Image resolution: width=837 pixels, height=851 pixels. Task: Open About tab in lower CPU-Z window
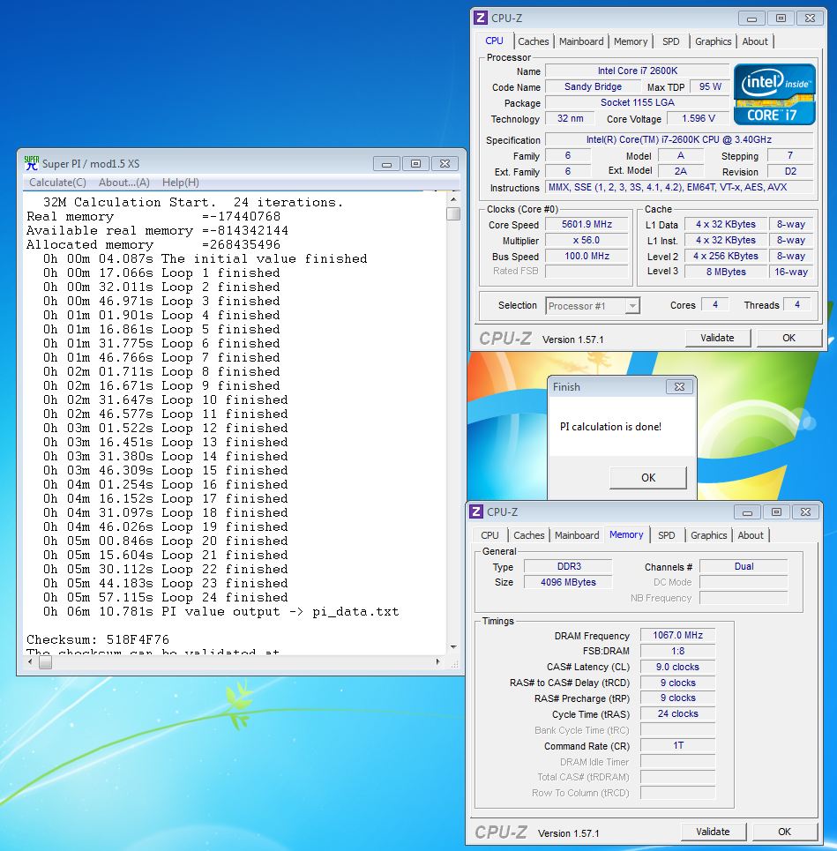[751, 535]
